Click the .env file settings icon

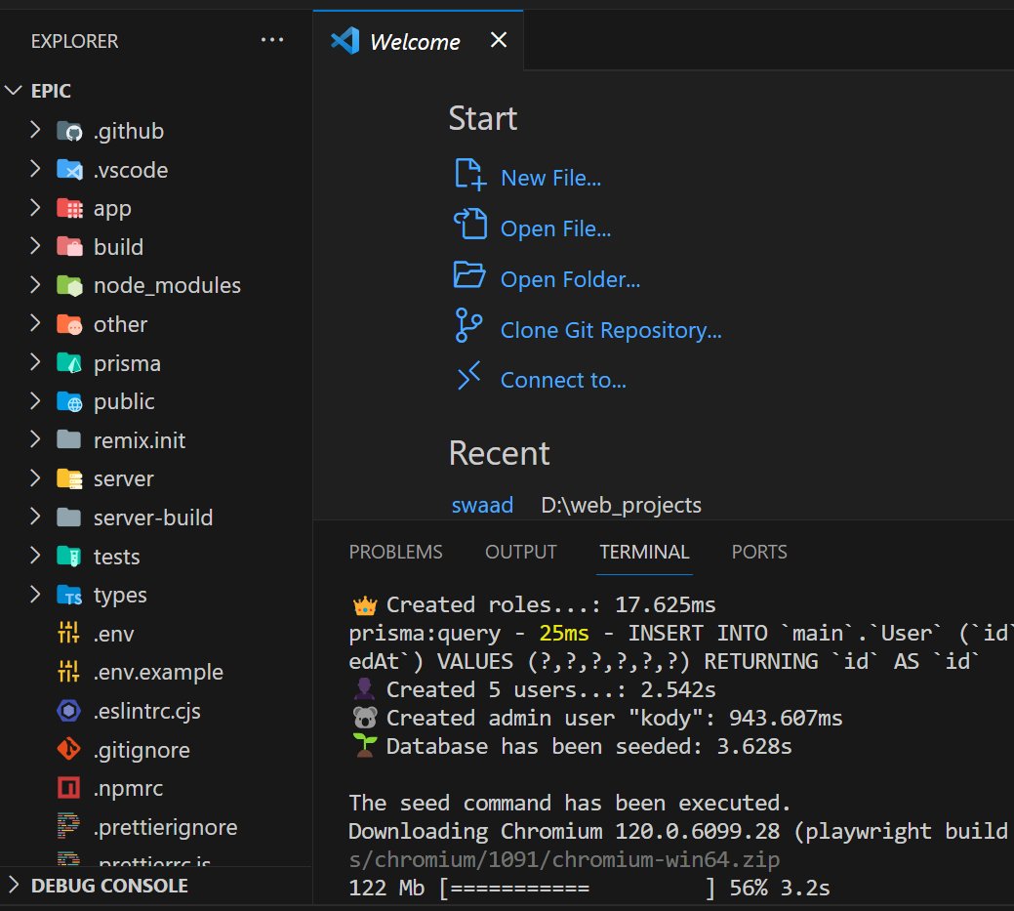pyautogui.click(x=68, y=633)
